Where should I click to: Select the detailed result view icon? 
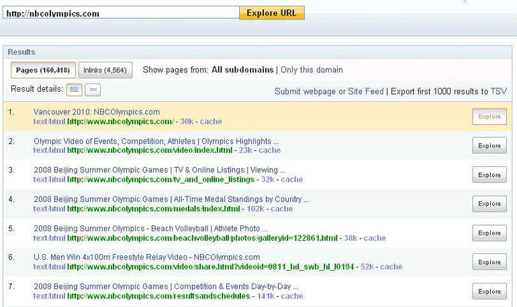tap(74, 90)
